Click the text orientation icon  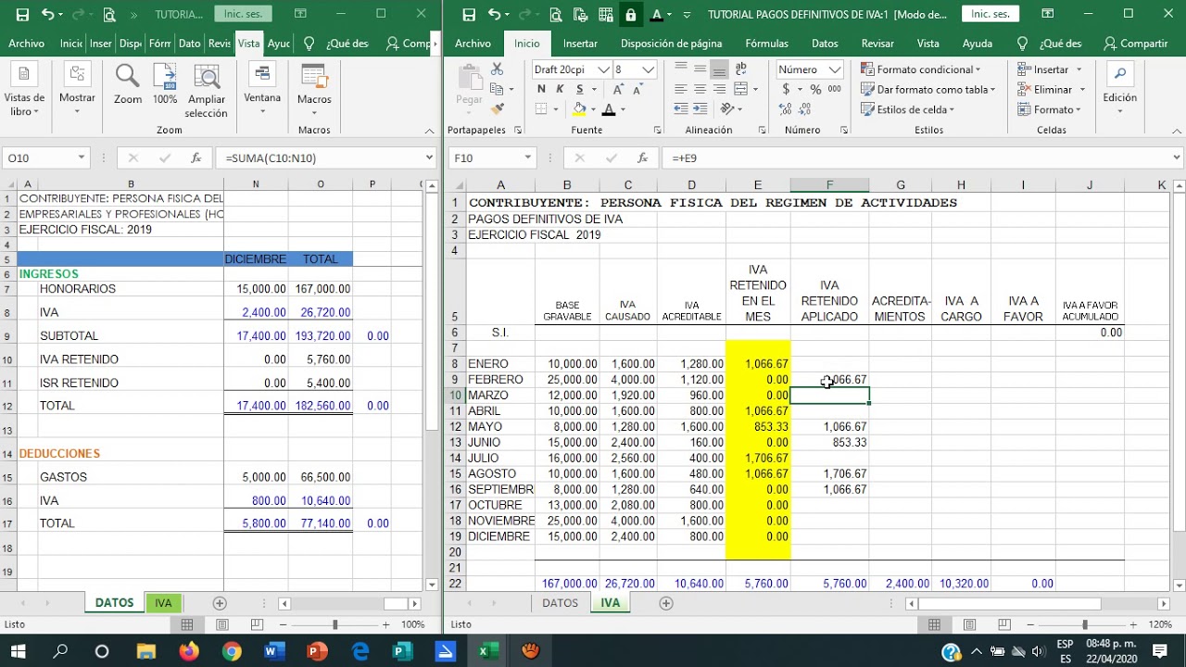click(x=726, y=109)
